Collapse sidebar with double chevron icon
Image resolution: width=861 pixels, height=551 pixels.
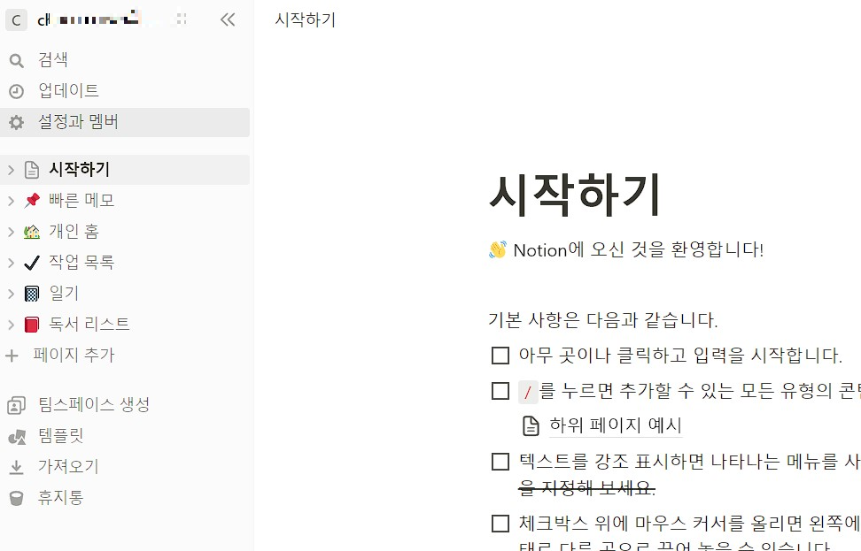(x=228, y=19)
